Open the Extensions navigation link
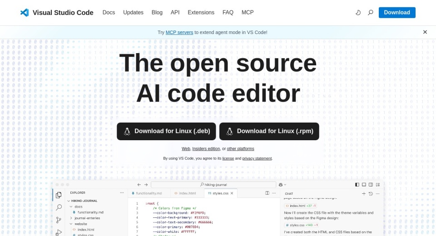 pos(201,13)
